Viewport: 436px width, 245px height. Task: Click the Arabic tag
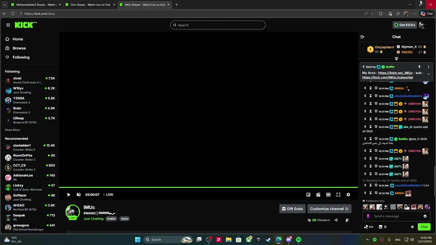tap(111, 219)
